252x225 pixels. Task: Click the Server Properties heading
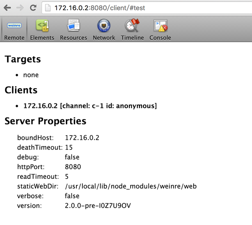tap(45, 121)
